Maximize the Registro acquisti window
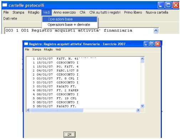The image size is (180, 139). point(152,44)
